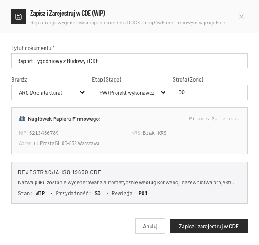Screen dimensions: 259x245
Task: Click the sentence beginning Nazwa pliku zostanie wygenerowana
Action: click(x=126, y=182)
